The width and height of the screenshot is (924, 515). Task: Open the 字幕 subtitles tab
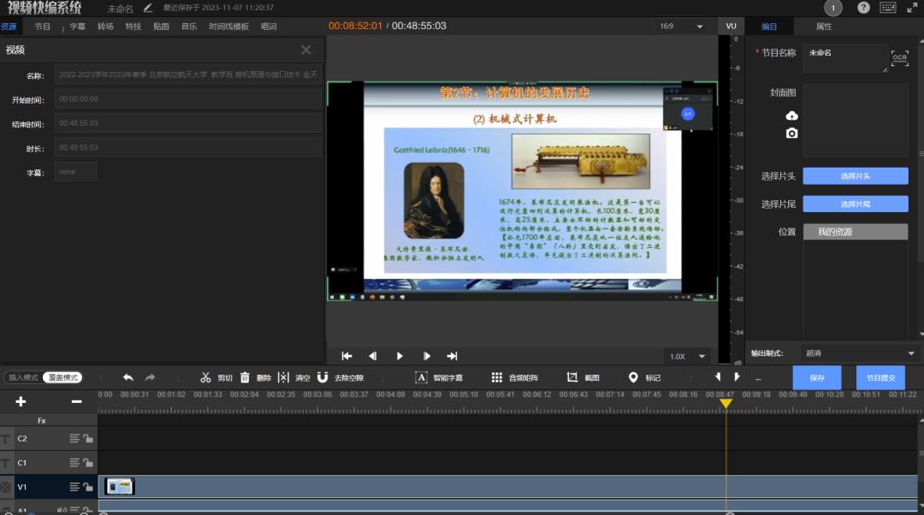[77, 27]
